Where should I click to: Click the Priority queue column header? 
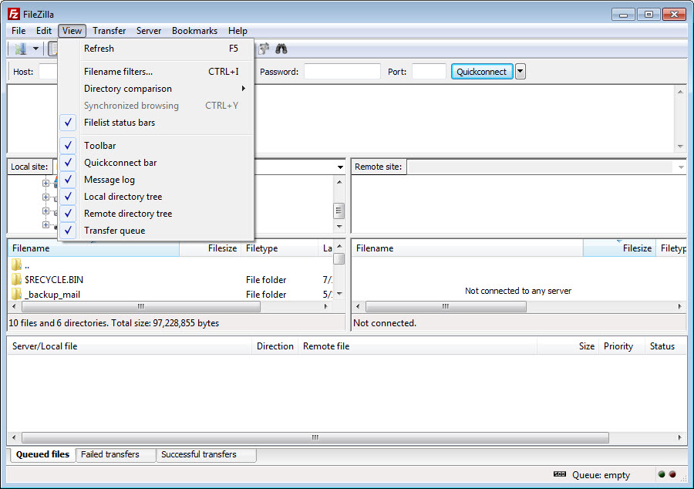coord(621,346)
